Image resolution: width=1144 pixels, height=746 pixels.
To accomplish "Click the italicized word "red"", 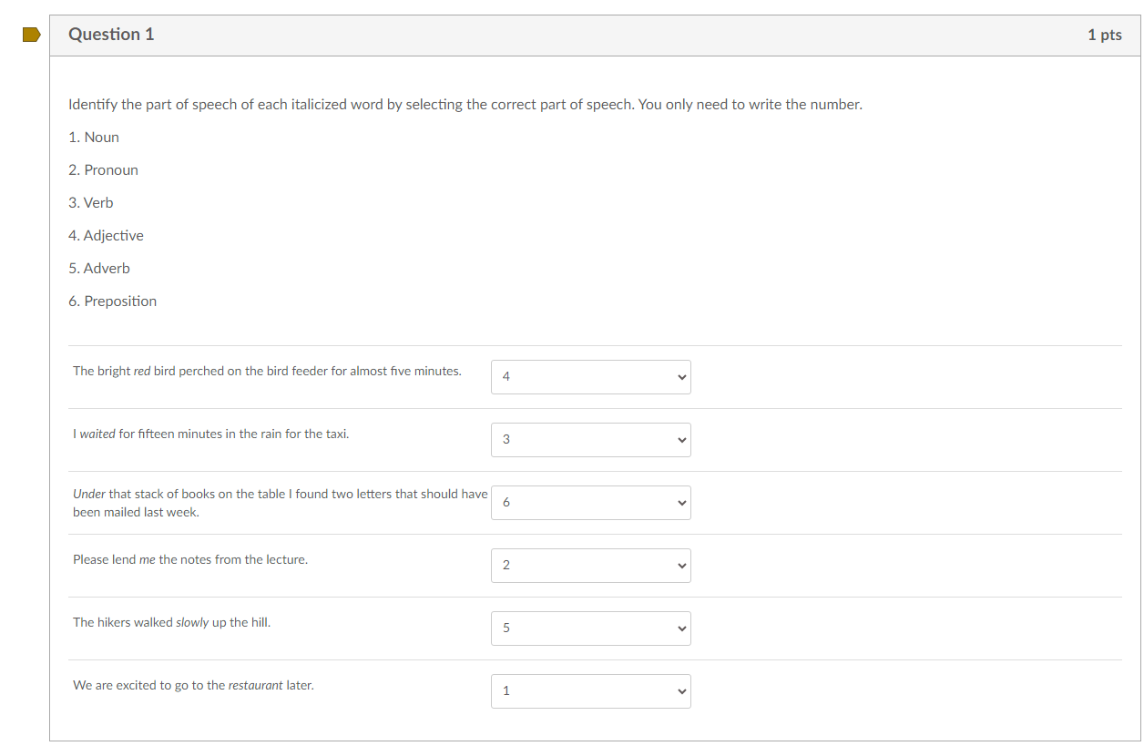I will point(142,372).
